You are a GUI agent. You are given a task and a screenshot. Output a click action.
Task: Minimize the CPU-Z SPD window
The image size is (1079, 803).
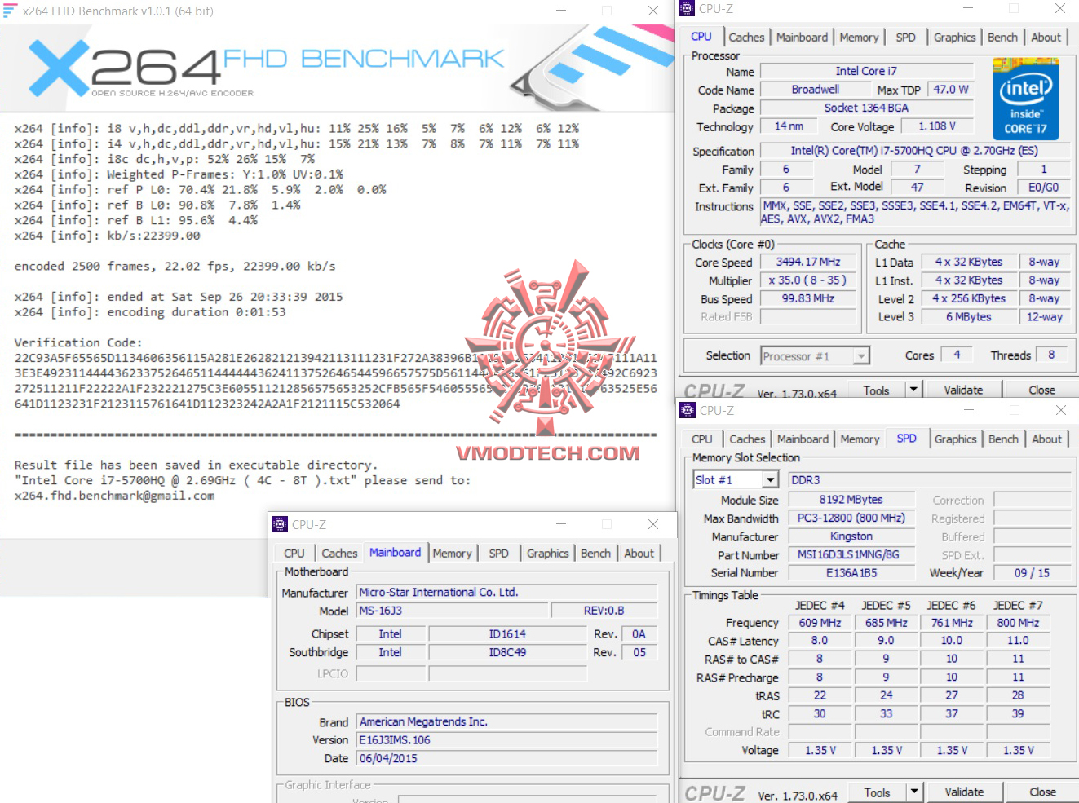click(969, 410)
